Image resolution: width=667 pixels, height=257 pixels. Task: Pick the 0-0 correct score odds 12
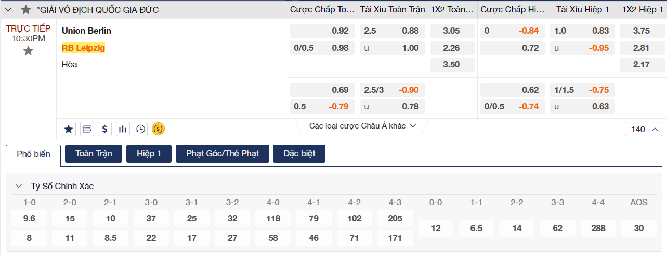(436, 229)
